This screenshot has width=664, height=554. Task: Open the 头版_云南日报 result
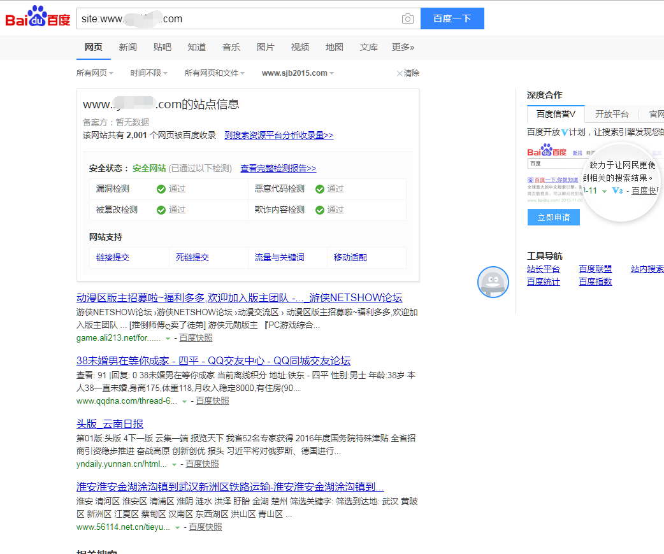[x=110, y=423]
